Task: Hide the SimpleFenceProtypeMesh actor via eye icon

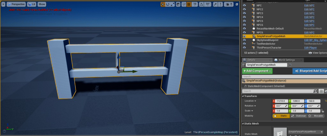Action: [245, 36]
